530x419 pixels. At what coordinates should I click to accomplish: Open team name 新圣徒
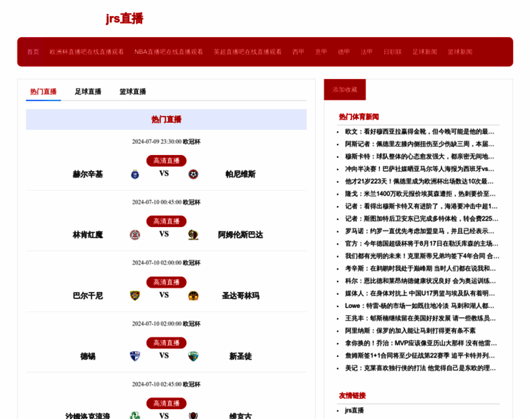pyautogui.click(x=241, y=356)
